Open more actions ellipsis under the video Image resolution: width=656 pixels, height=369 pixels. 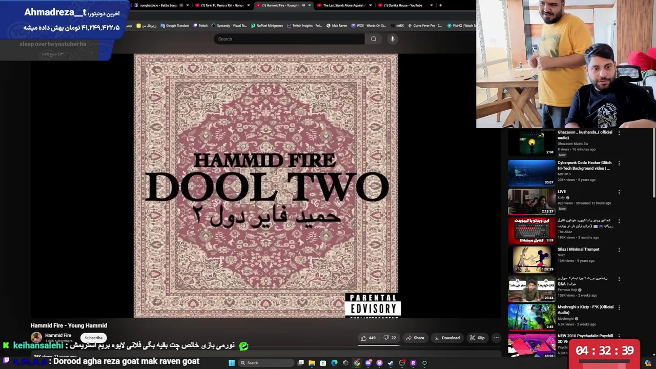(x=496, y=338)
